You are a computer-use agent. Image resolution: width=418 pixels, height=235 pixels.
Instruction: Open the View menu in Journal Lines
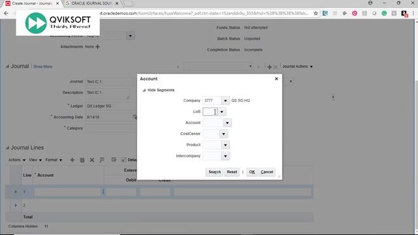35,160
